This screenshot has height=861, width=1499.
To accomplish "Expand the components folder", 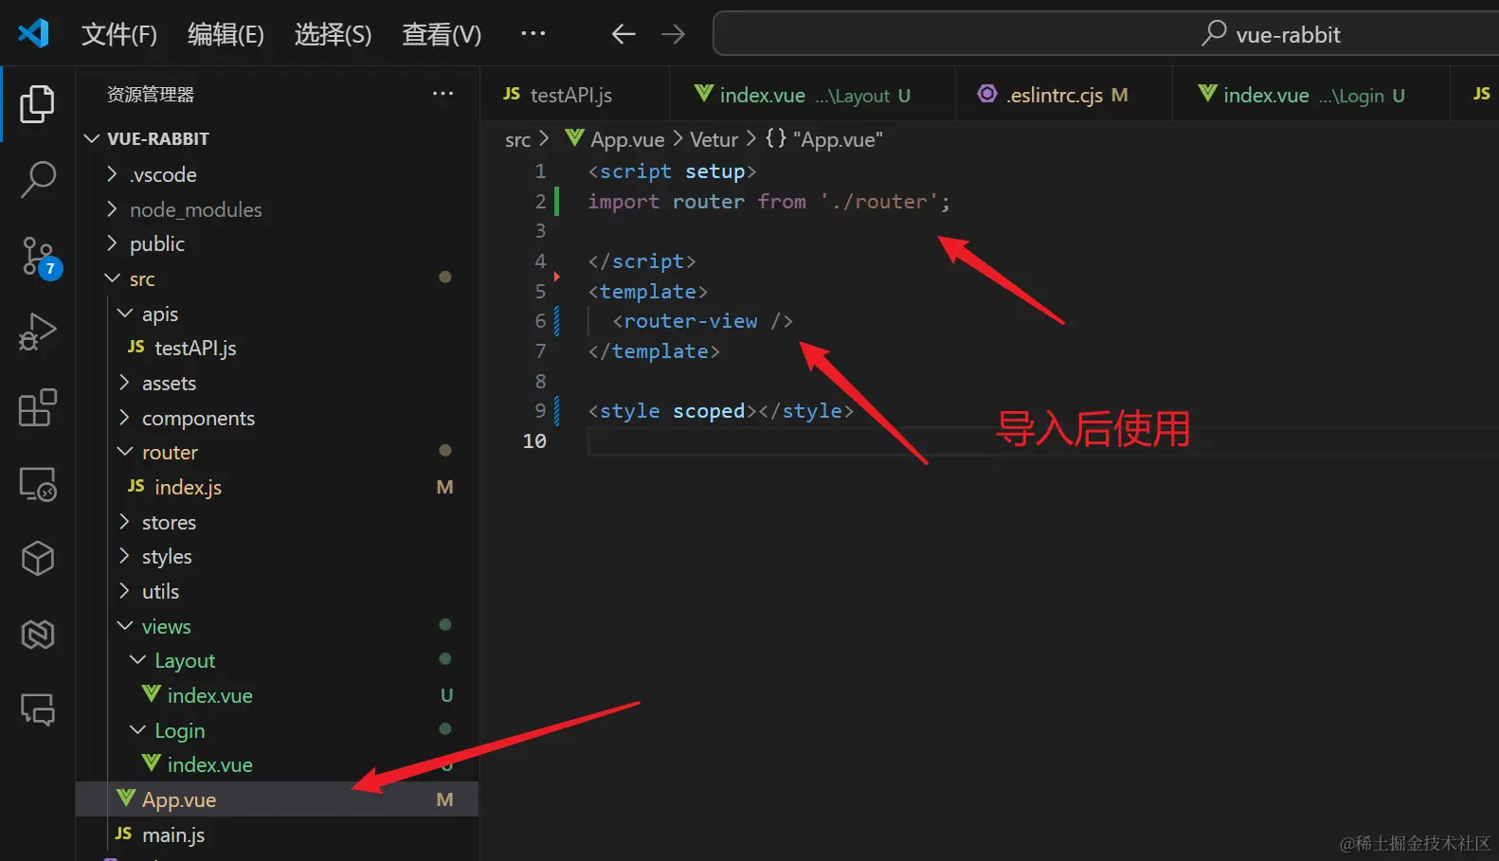I will tap(277, 418).
